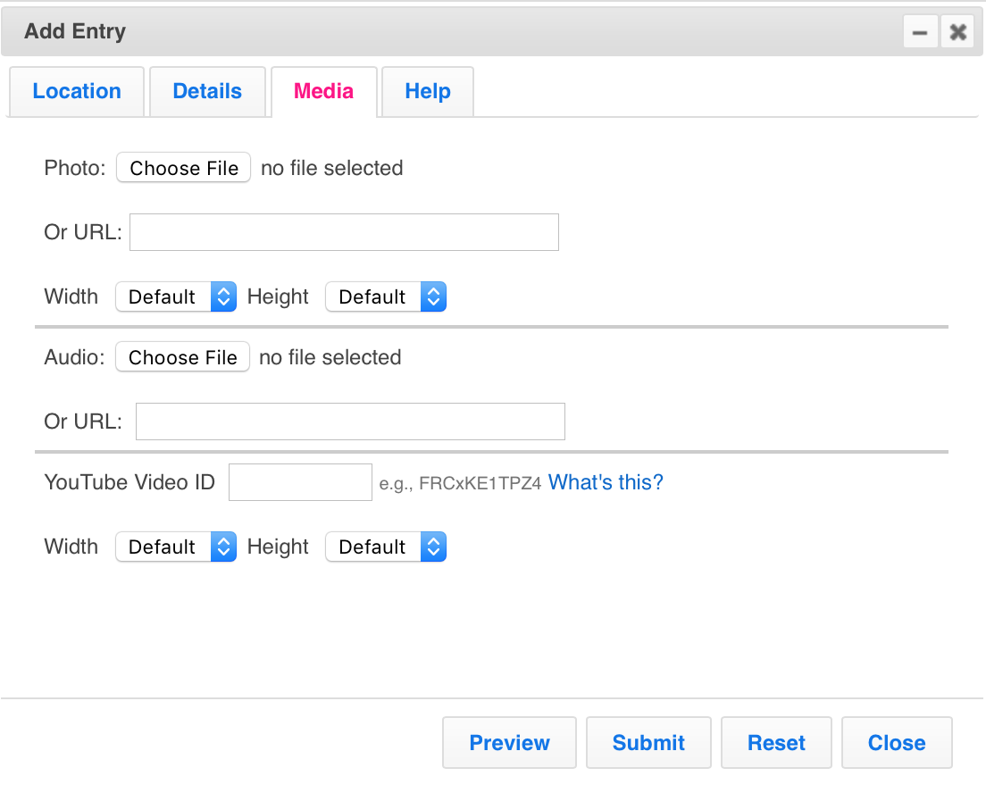
Task: Open the Details tab
Action: 207,91
